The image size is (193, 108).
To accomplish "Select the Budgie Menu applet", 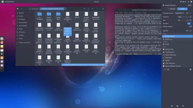I will pyautogui.click(x=177, y=36).
